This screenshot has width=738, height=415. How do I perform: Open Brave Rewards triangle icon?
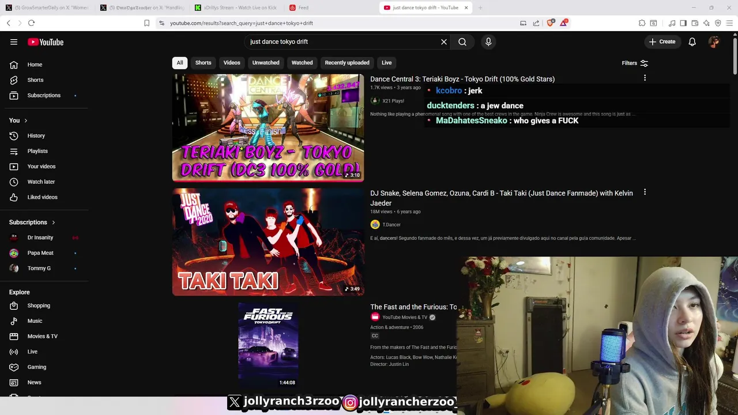coord(564,23)
